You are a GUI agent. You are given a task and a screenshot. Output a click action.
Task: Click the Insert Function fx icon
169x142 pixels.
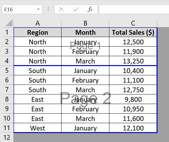(90, 9)
